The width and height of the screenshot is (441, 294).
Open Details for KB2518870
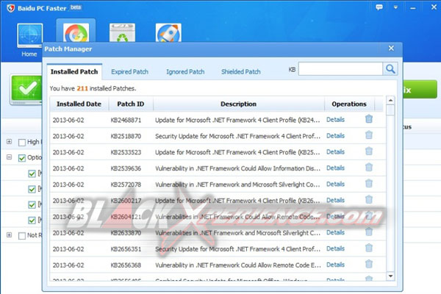[335, 135]
